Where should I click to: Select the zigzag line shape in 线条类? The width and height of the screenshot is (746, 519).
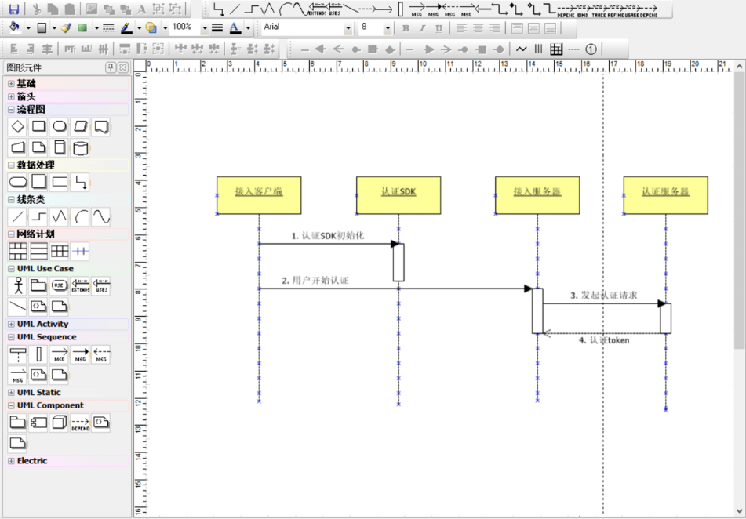(x=60, y=216)
